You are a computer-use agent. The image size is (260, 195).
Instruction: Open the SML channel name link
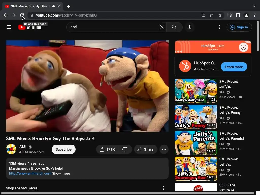click(x=23, y=147)
